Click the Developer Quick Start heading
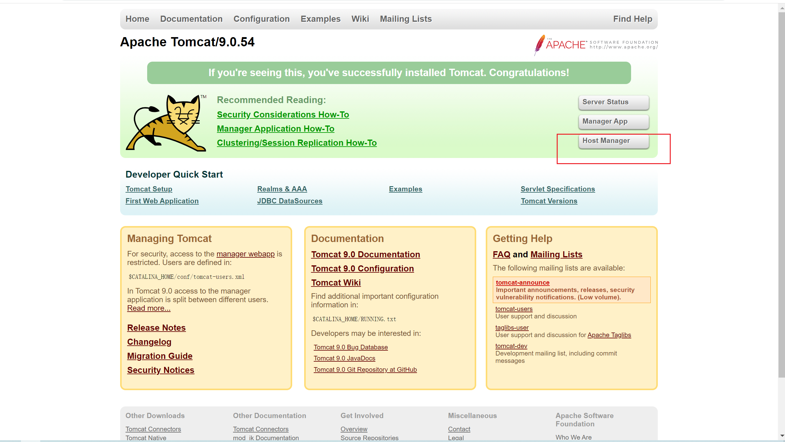 174,175
